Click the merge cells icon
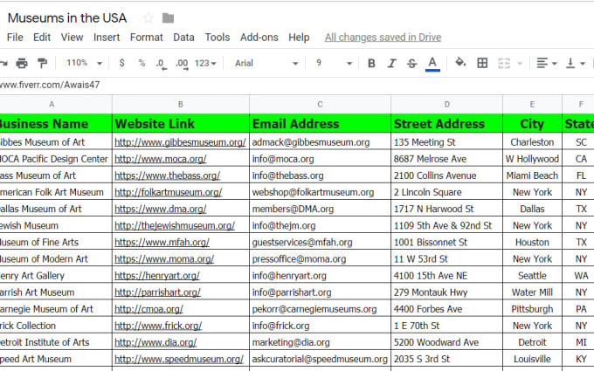This screenshot has width=594, height=371. (504, 63)
